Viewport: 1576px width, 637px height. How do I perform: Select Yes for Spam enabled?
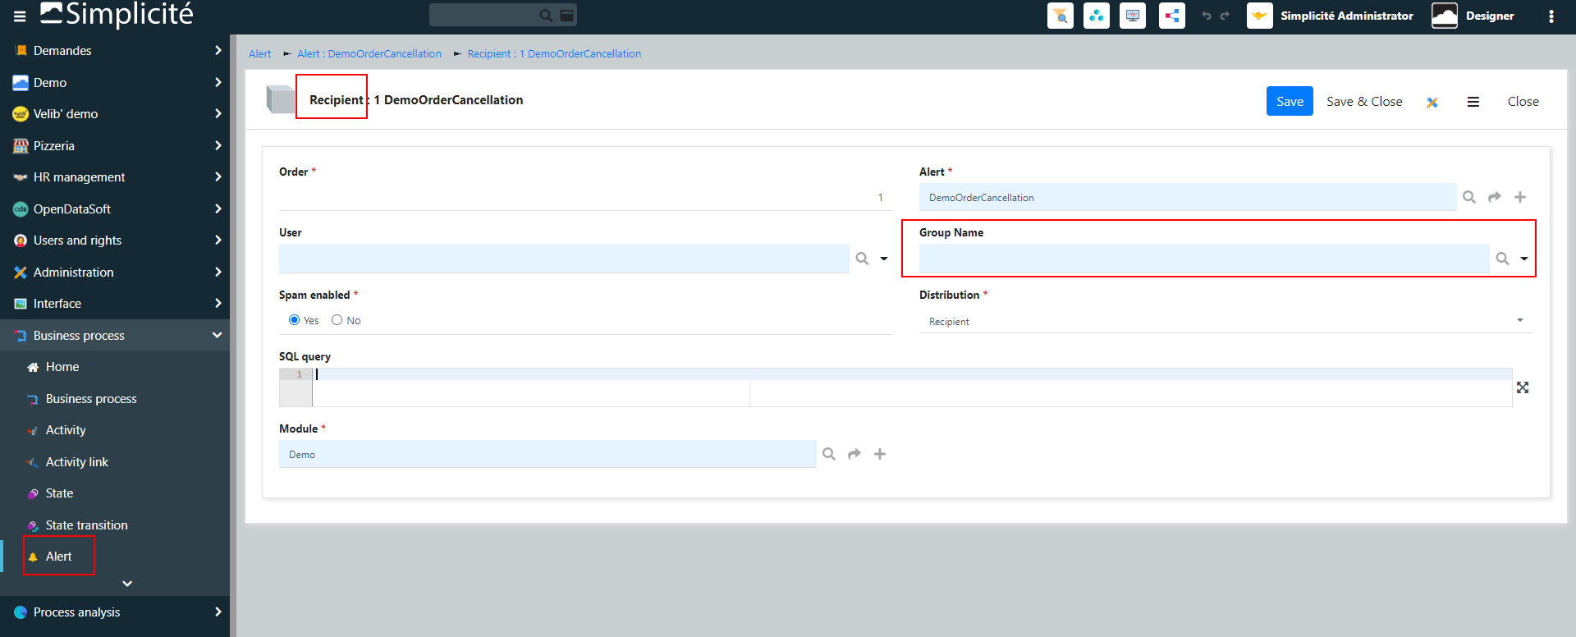coord(294,320)
